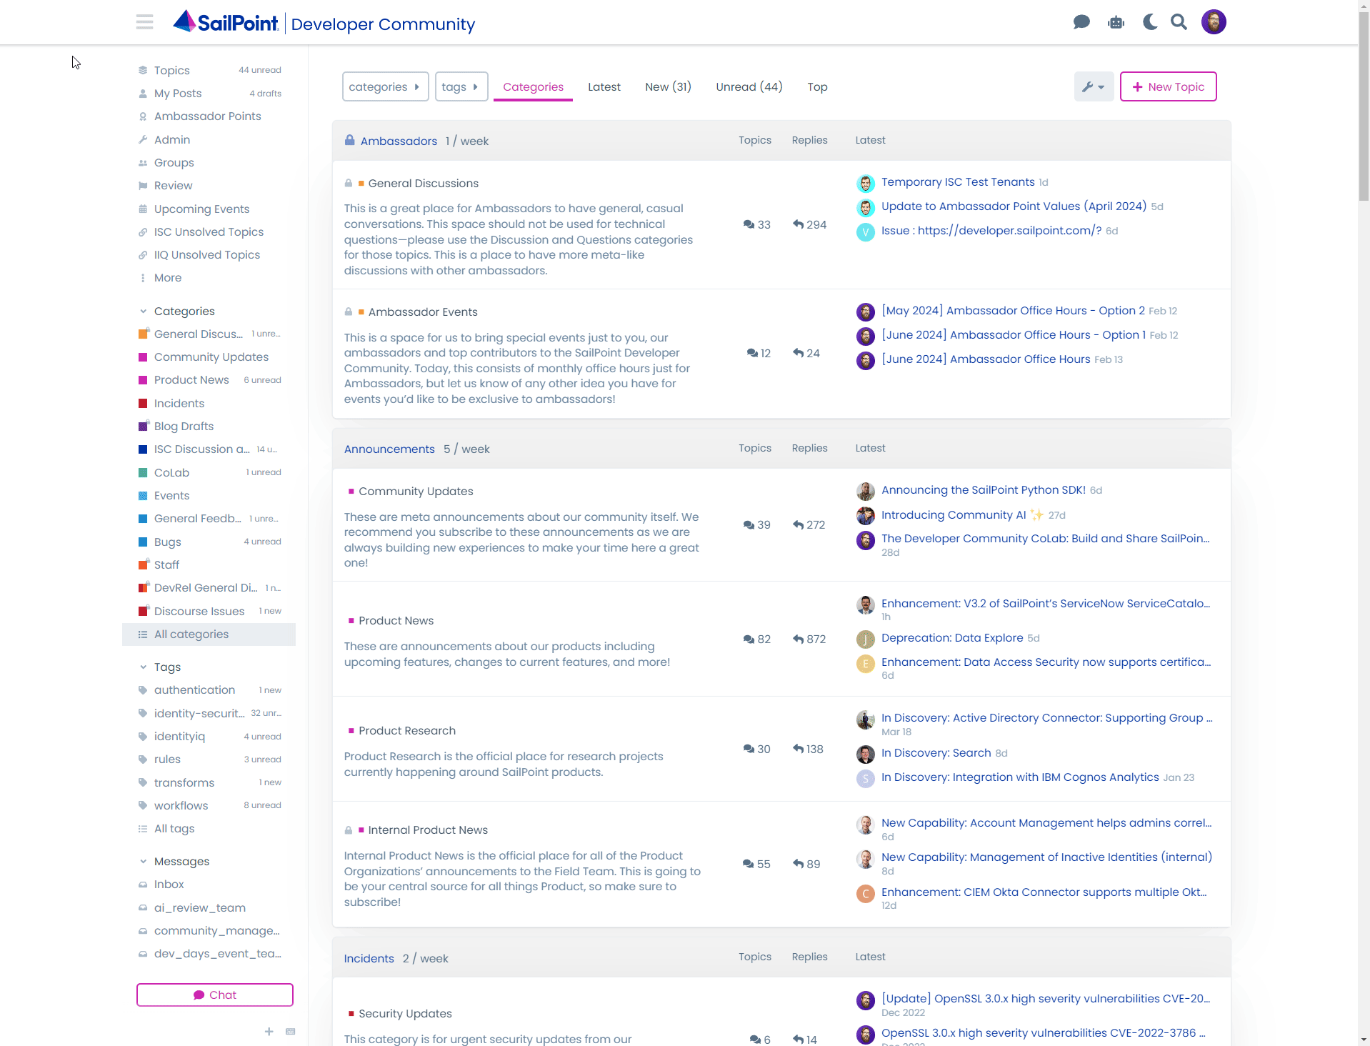Click the plus icon at sidebar bottom

(x=269, y=1031)
